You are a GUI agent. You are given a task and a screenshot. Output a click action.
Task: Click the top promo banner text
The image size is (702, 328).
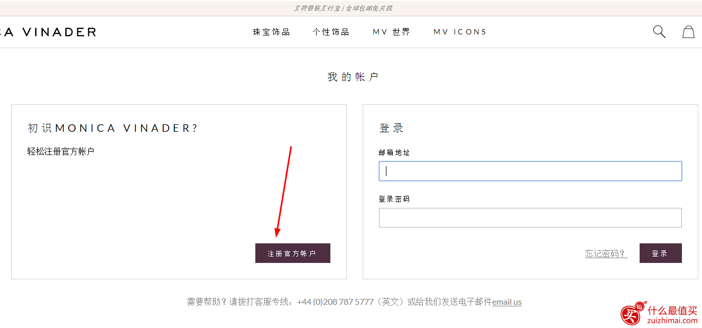click(343, 8)
